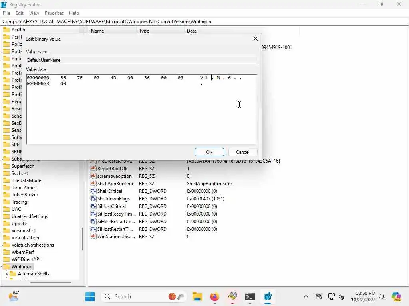
Task: Select the Perflib folder icon in tree
Action: point(6,29)
